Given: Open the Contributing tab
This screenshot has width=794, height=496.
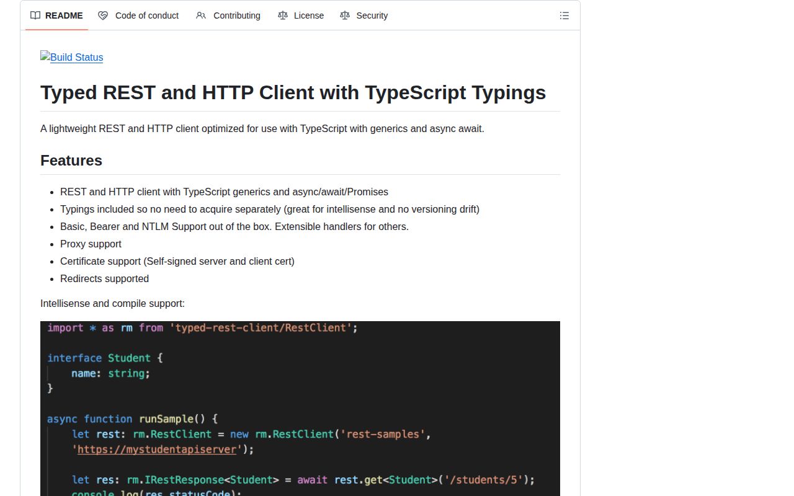Looking at the screenshot, I should coord(228,15).
